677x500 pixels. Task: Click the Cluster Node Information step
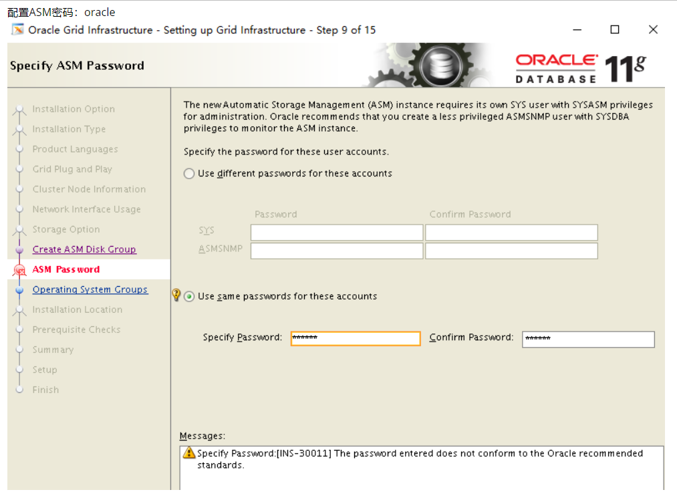tap(90, 189)
